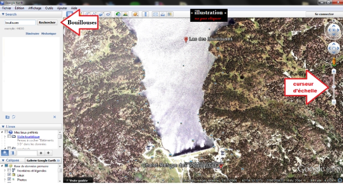The height and width of the screenshot is (184, 343).
Task: Click the Lac des Bouillouses placemark pin
Action: point(186,39)
